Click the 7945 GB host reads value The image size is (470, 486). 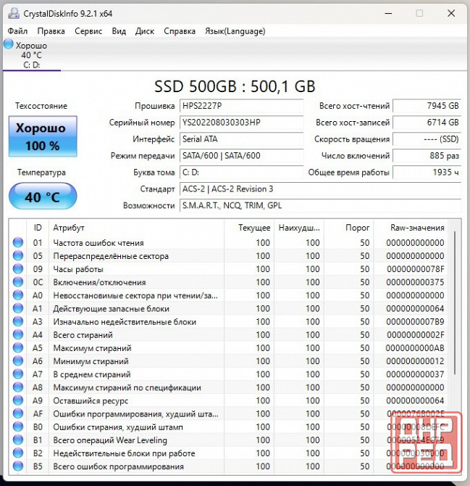pyautogui.click(x=427, y=106)
